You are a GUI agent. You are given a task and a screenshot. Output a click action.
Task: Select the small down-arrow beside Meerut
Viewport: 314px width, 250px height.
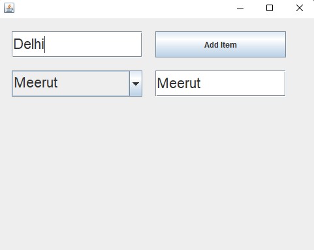pyautogui.click(x=136, y=84)
